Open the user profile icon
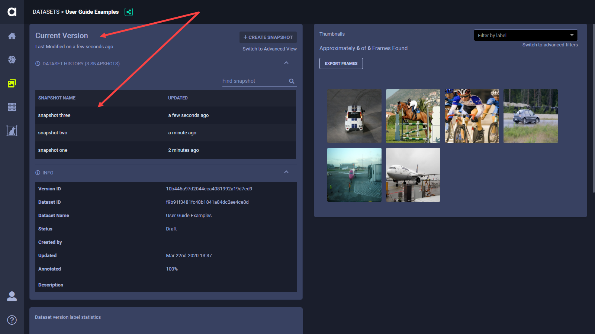Screen dimensions: 595x334 pos(12,296)
